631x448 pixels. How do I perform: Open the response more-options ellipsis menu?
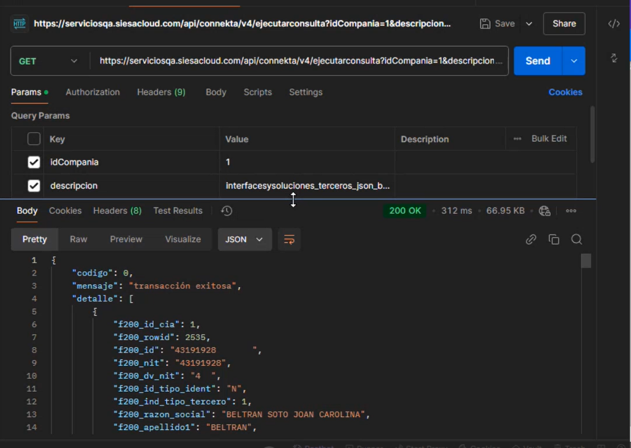click(570, 210)
